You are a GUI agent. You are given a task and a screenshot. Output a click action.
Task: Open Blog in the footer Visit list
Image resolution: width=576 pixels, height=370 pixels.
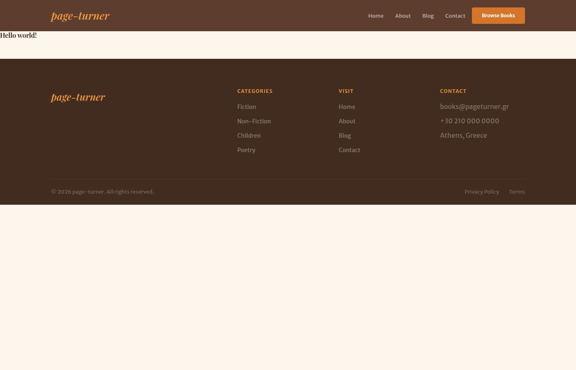345,136
